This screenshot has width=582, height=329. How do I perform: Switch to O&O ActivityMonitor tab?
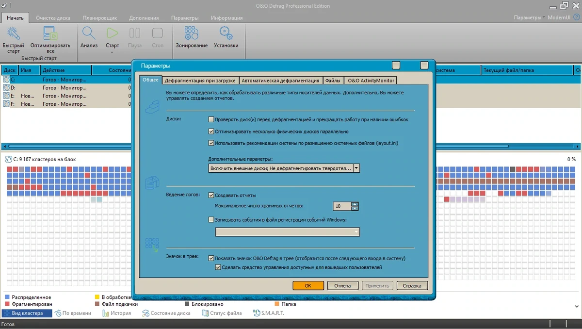pos(371,80)
